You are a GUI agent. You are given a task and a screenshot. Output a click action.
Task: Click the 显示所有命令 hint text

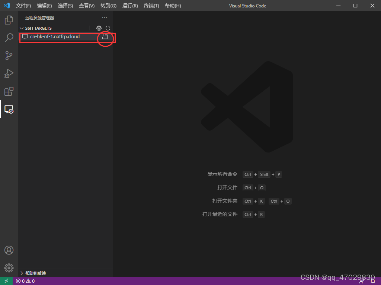pos(222,174)
